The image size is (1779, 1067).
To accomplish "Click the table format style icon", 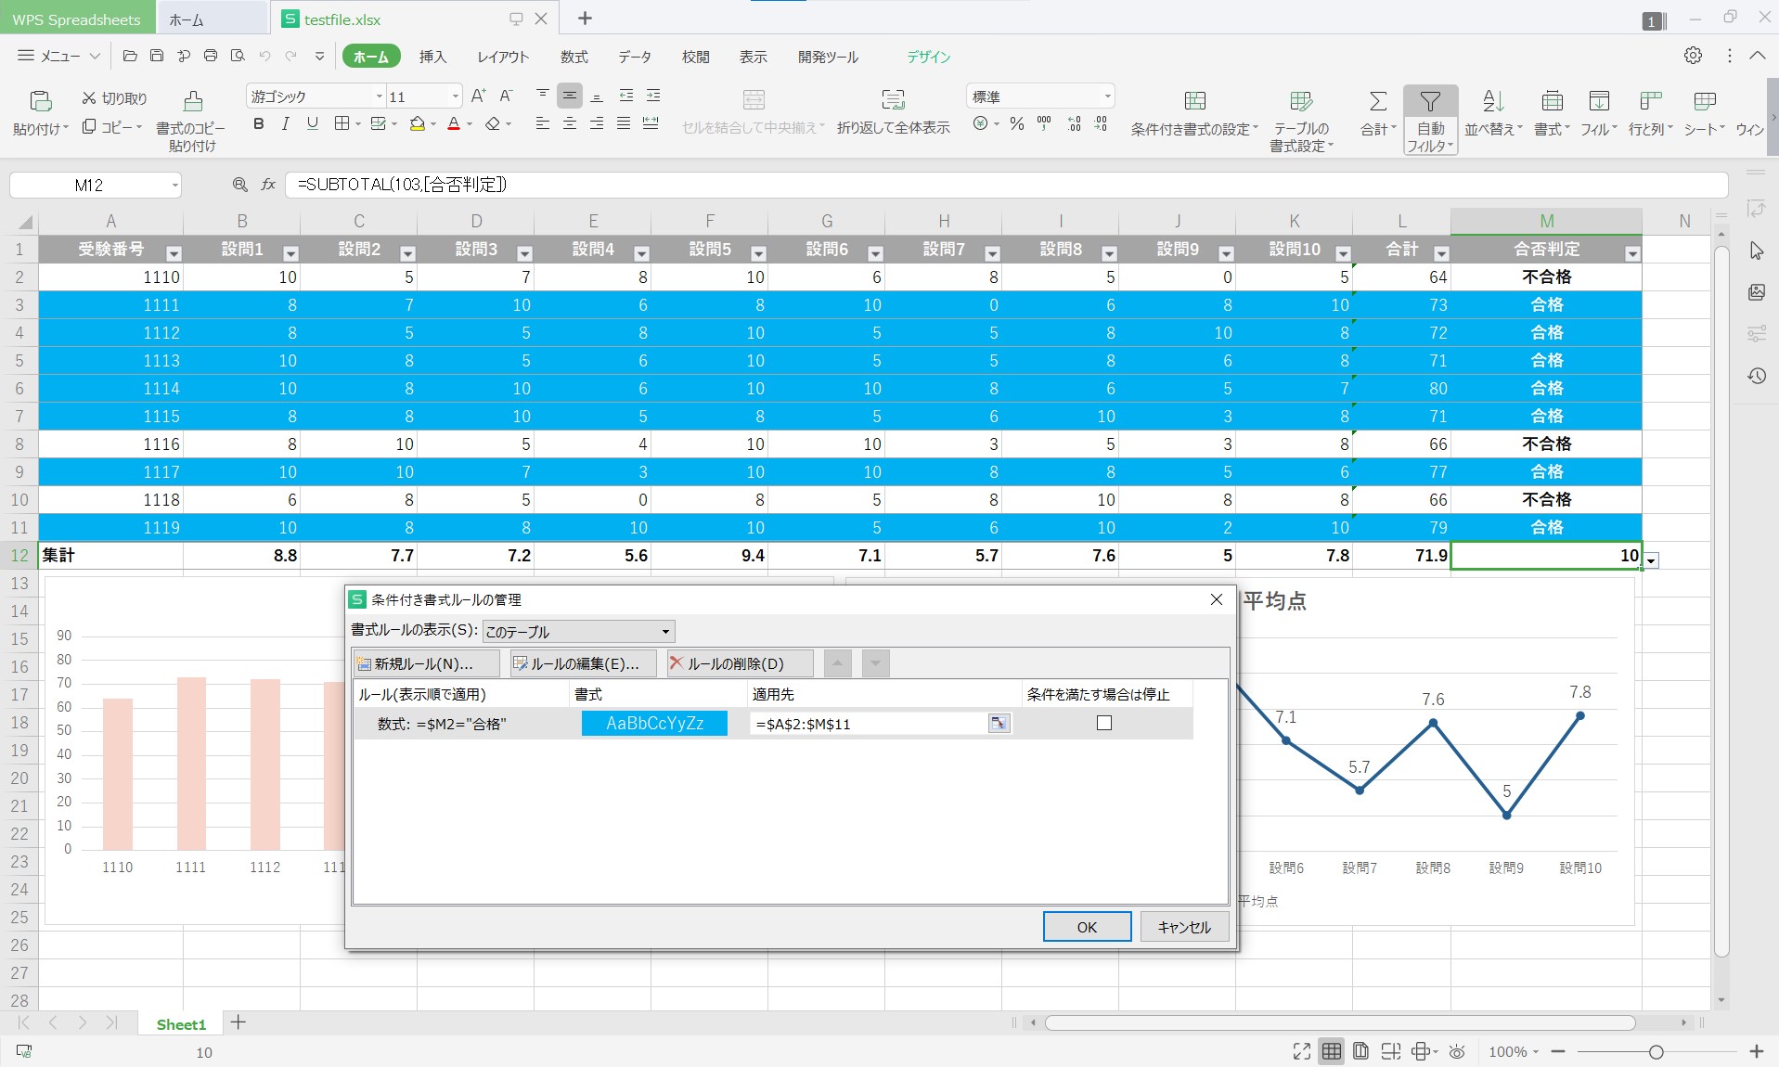I will [x=1301, y=101].
